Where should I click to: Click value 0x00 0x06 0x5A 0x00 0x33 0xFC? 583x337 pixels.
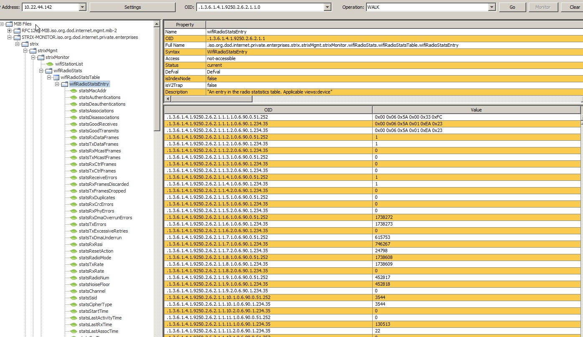click(x=476, y=117)
